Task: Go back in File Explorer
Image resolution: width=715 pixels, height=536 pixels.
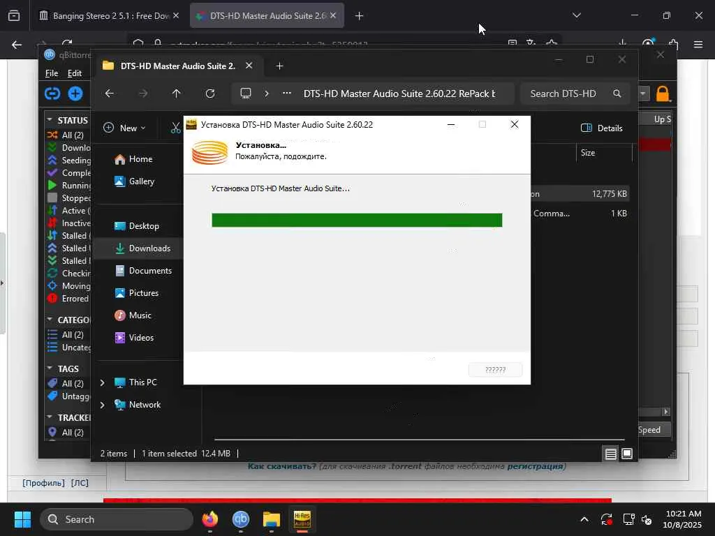Action: (110, 94)
